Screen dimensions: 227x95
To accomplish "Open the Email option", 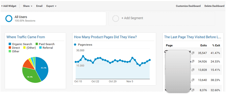I will coord(39,6).
